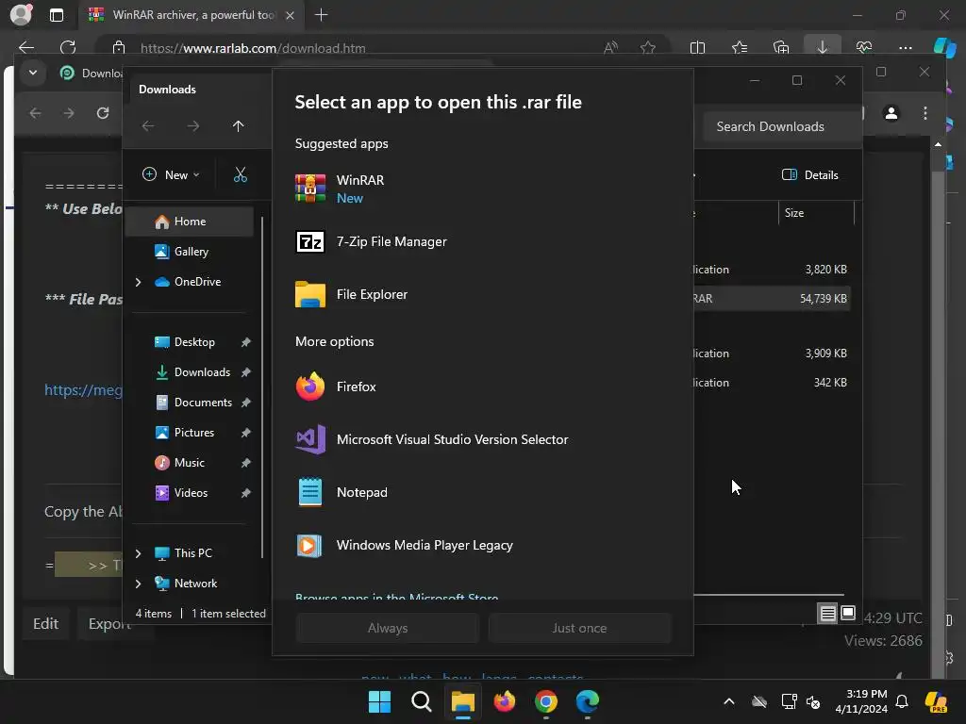This screenshot has width=966, height=724.
Task: Open Edge tab actions menu icon
Action: (x=56, y=15)
